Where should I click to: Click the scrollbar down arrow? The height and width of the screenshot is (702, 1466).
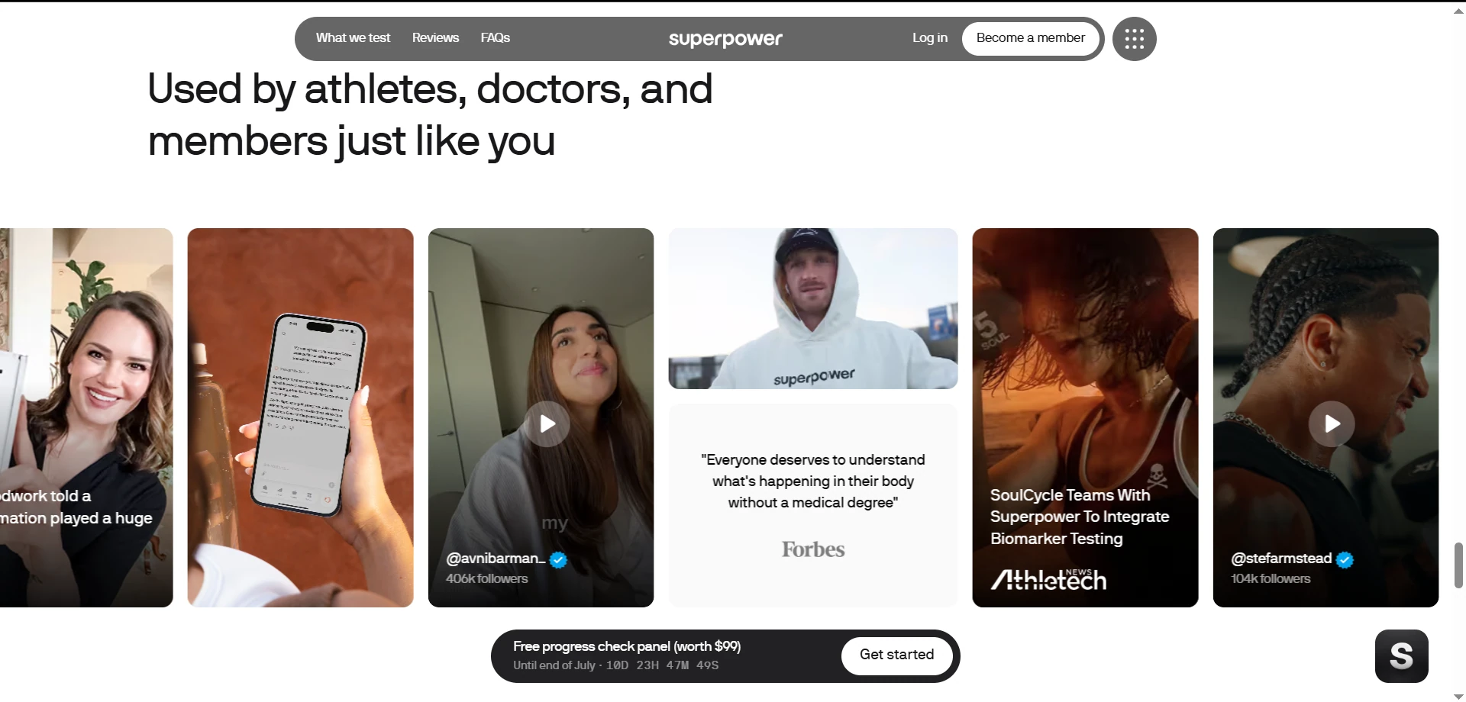coord(1458,696)
